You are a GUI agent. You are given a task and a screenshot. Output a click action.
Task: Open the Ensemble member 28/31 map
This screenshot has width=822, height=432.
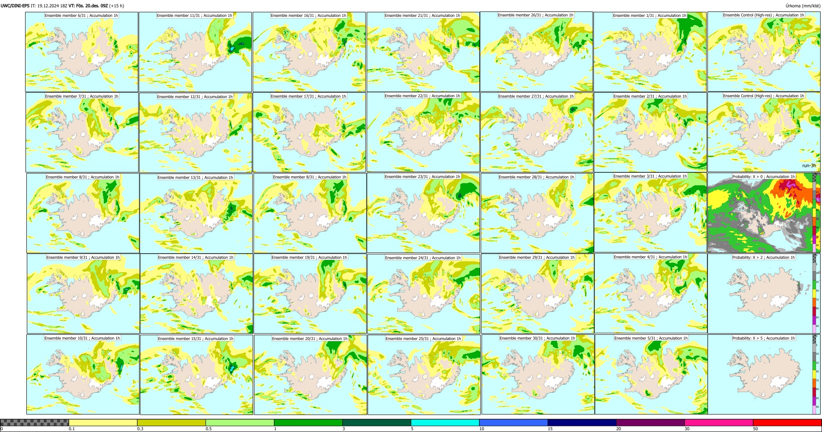click(537, 213)
